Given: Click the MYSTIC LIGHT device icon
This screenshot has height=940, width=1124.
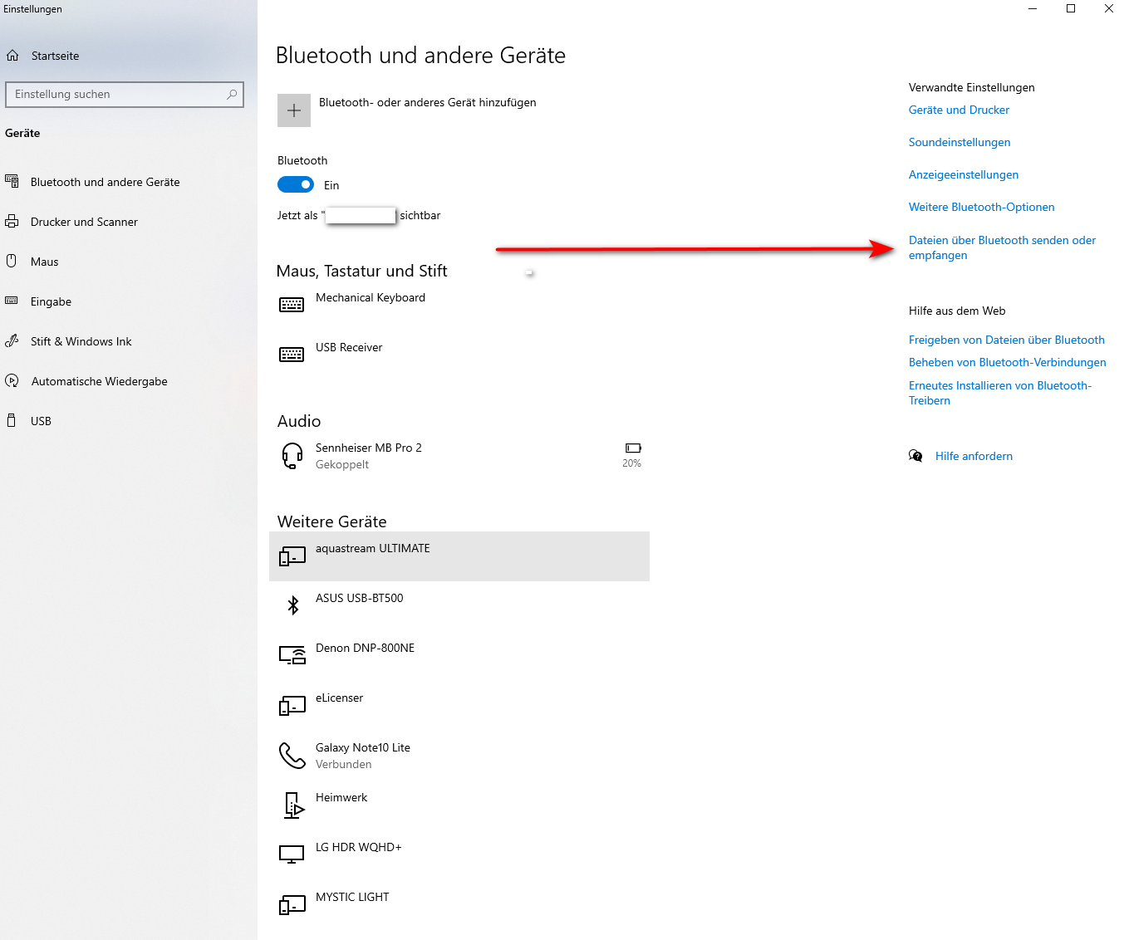Looking at the screenshot, I should pyautogui.click(x=292, y=904).
